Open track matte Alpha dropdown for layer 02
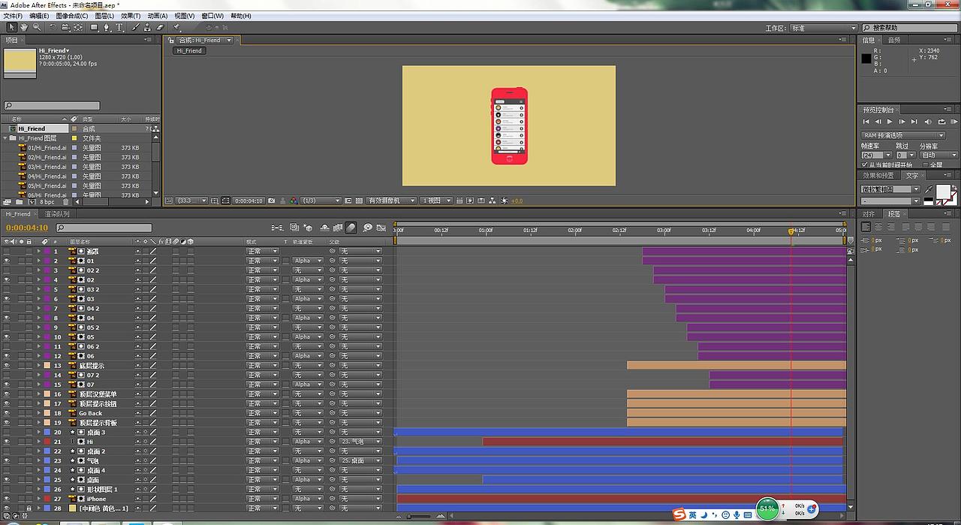Viewport: 961px width, 525px height. (308, 280)
